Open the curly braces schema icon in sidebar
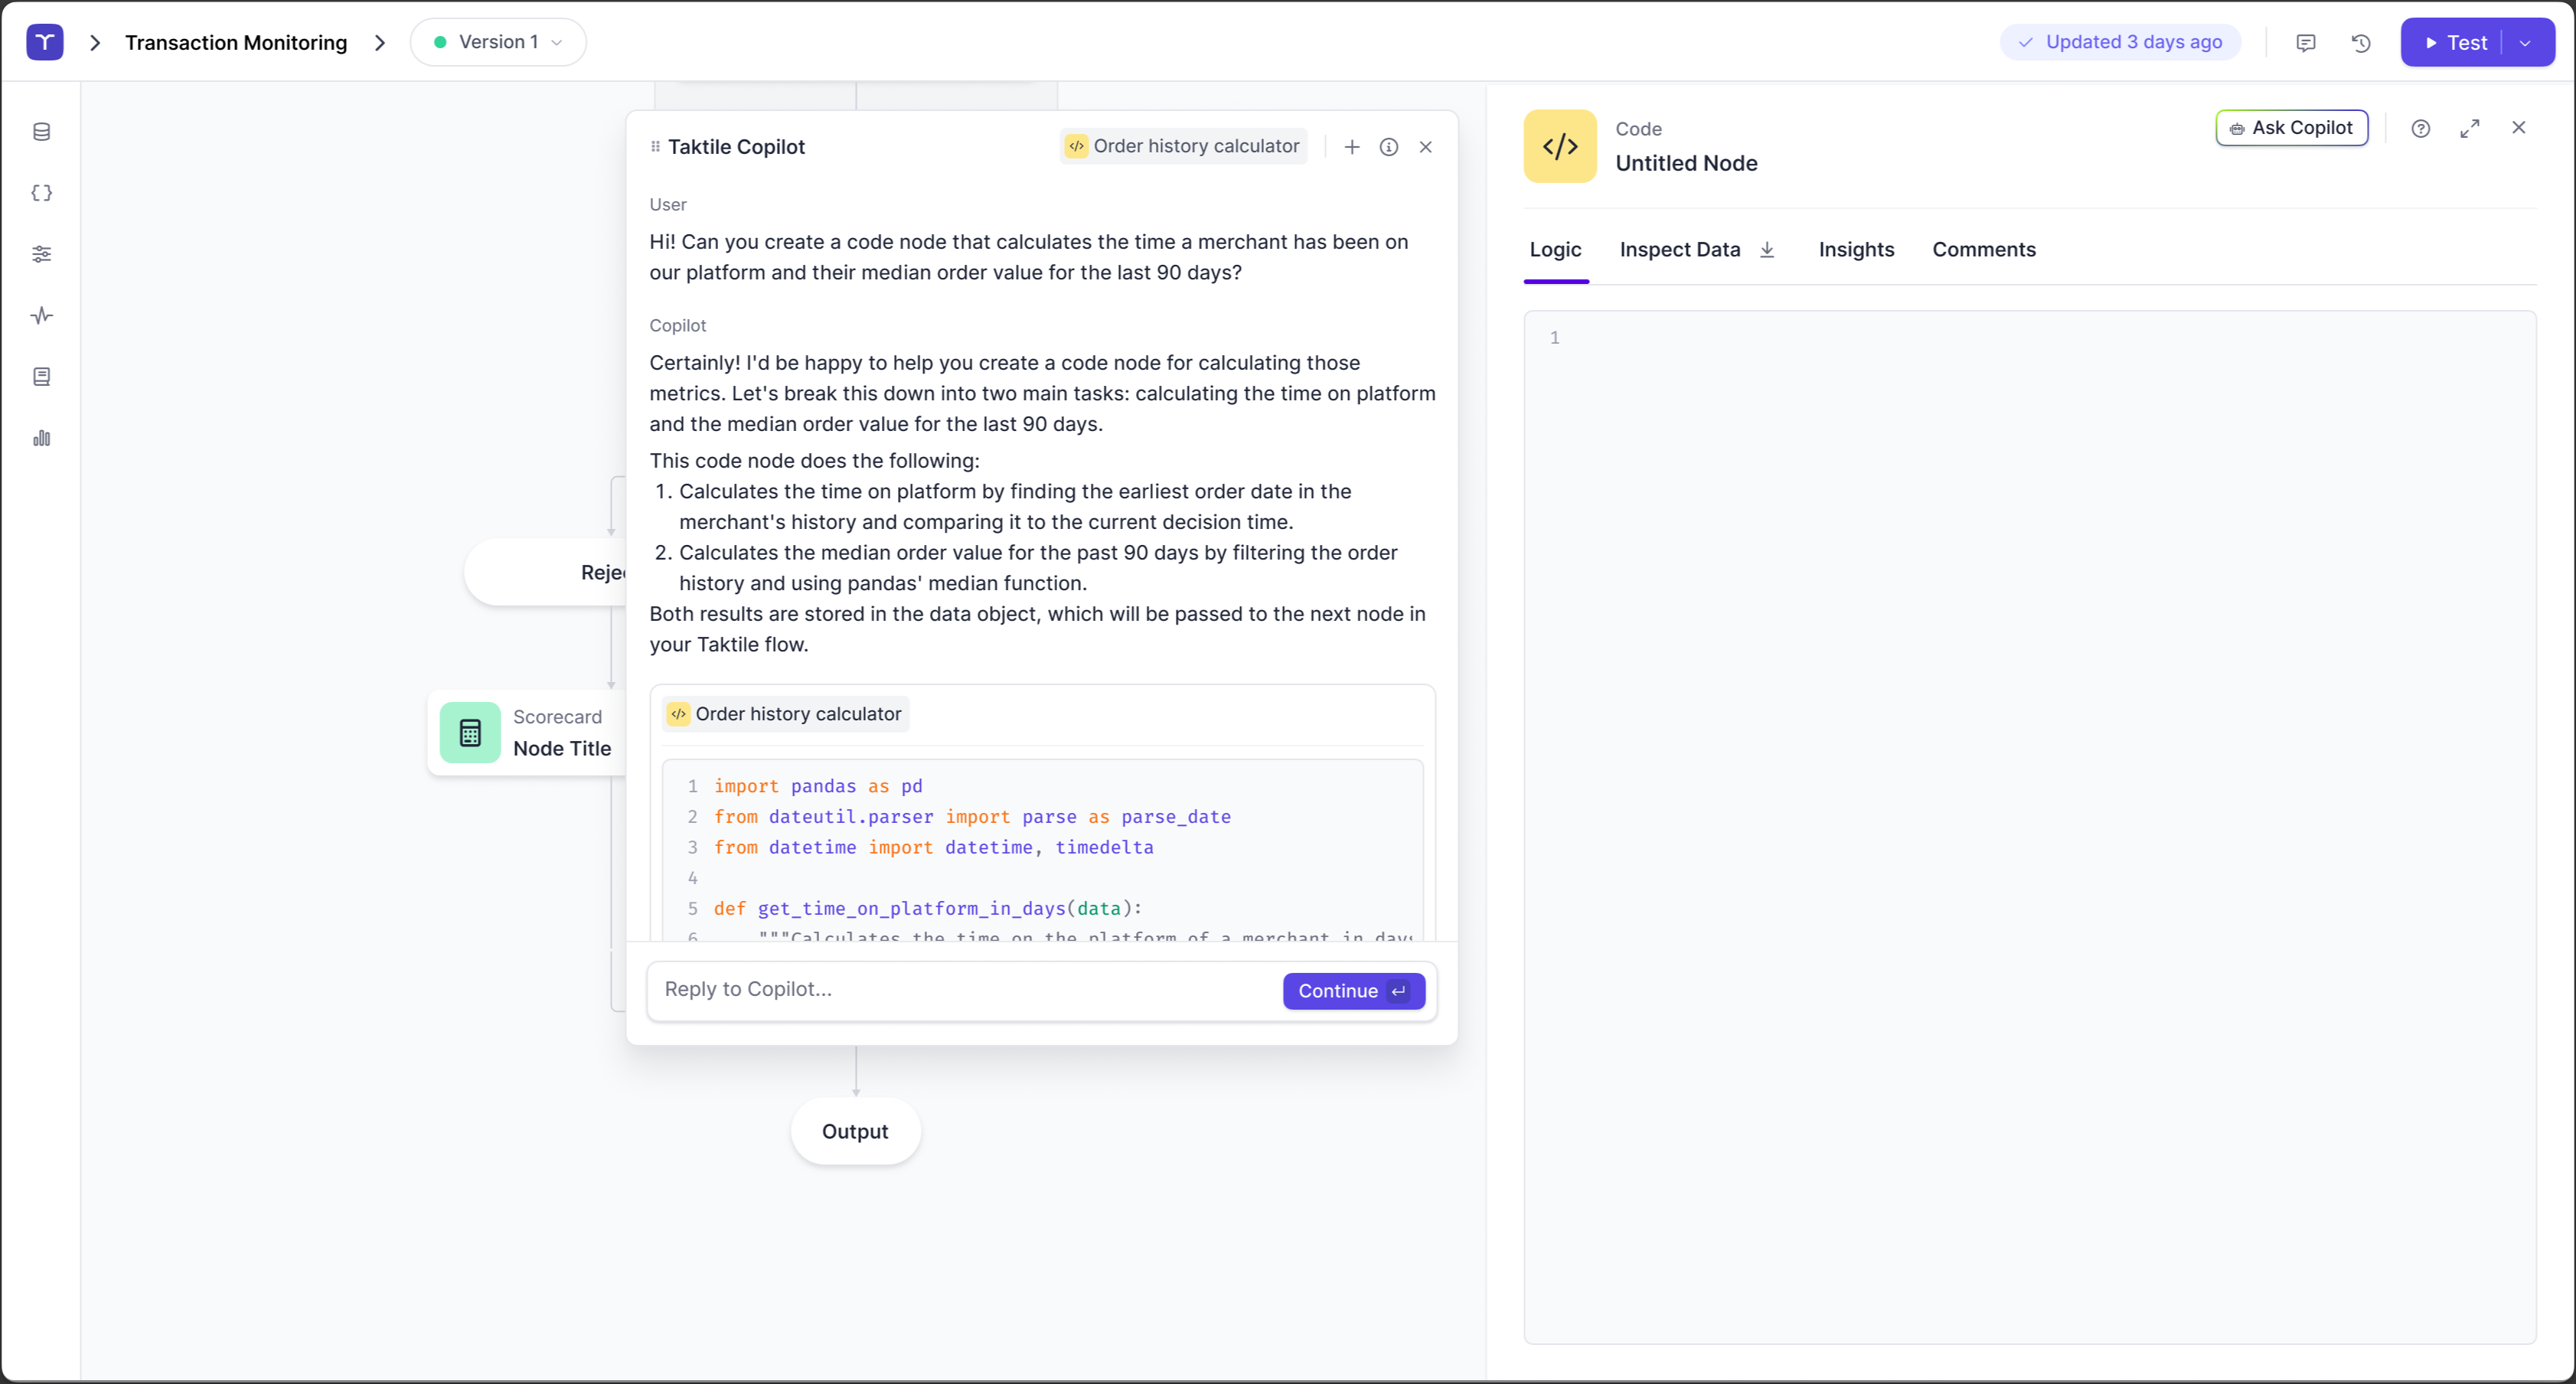 (x=42, y=193)
